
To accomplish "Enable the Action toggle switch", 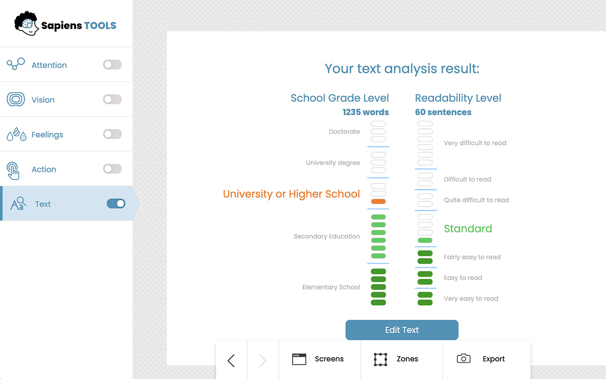I will [x=112, y=169].
